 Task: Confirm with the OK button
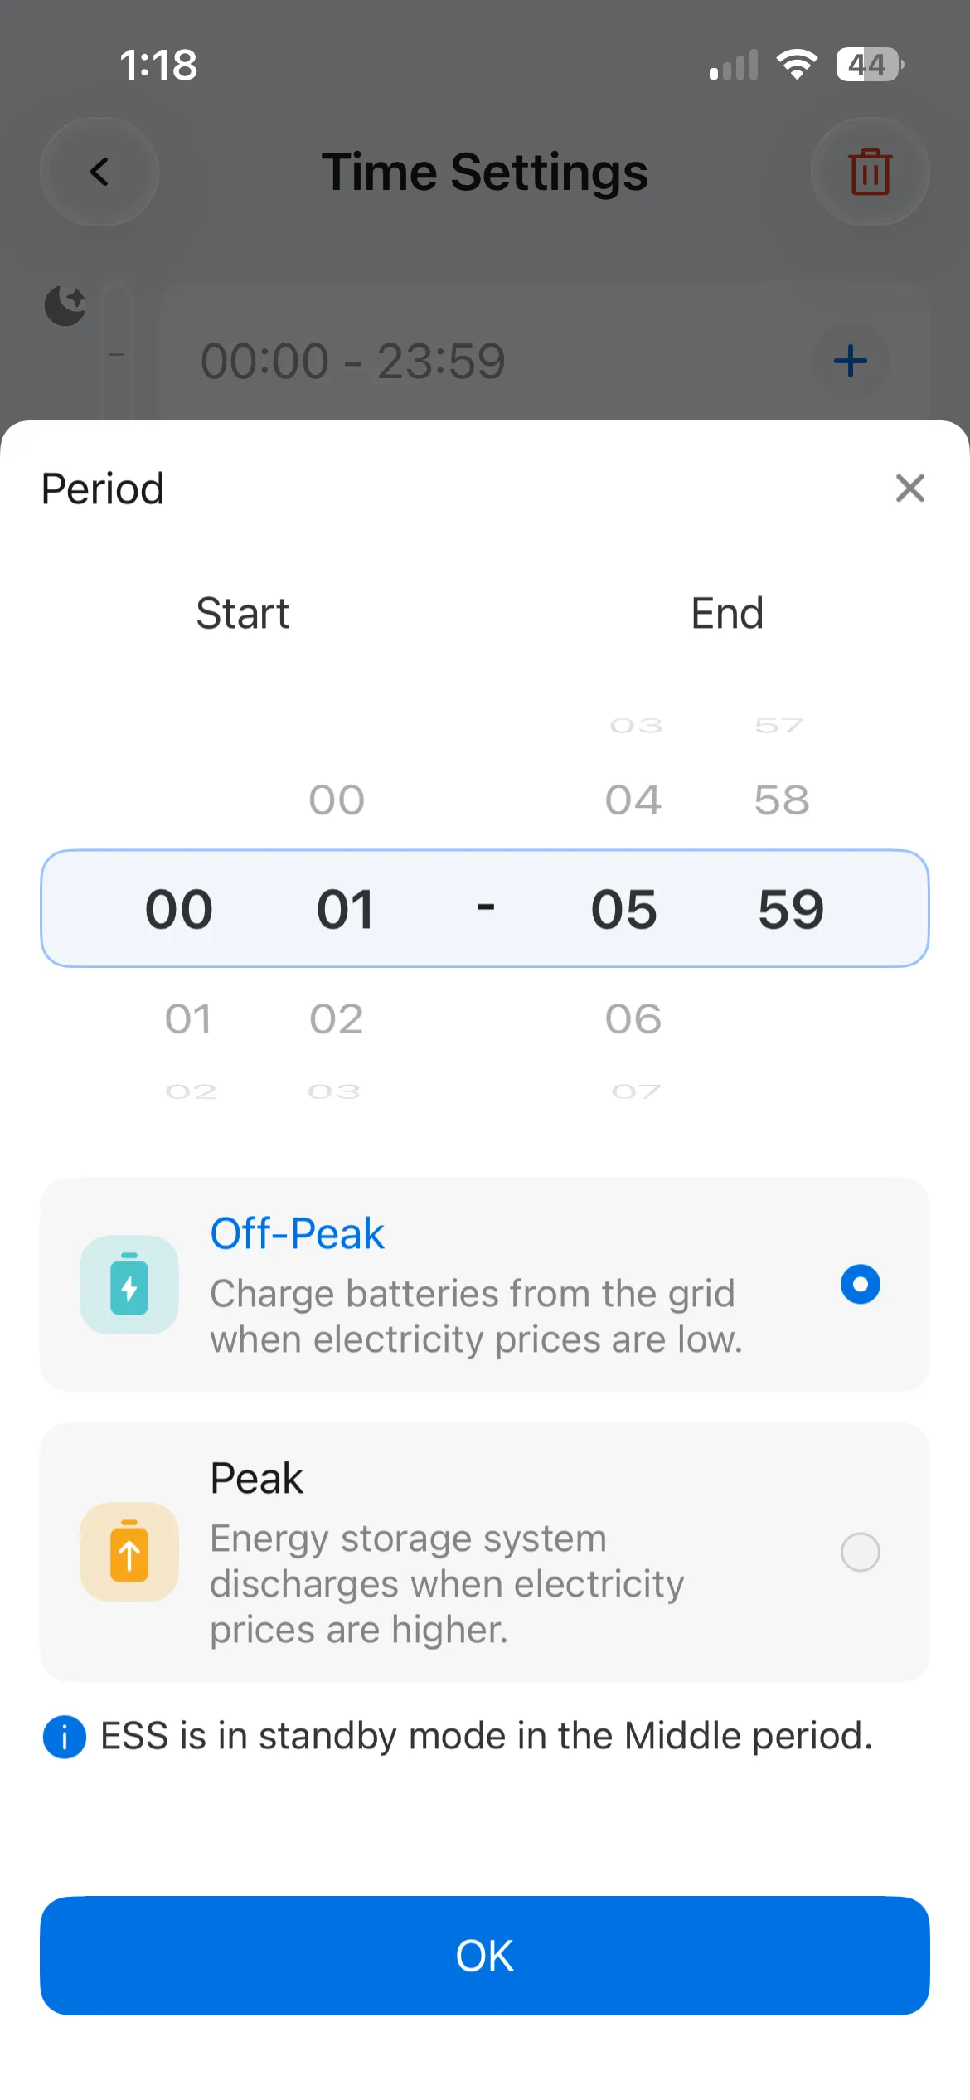pos(485,1956)
